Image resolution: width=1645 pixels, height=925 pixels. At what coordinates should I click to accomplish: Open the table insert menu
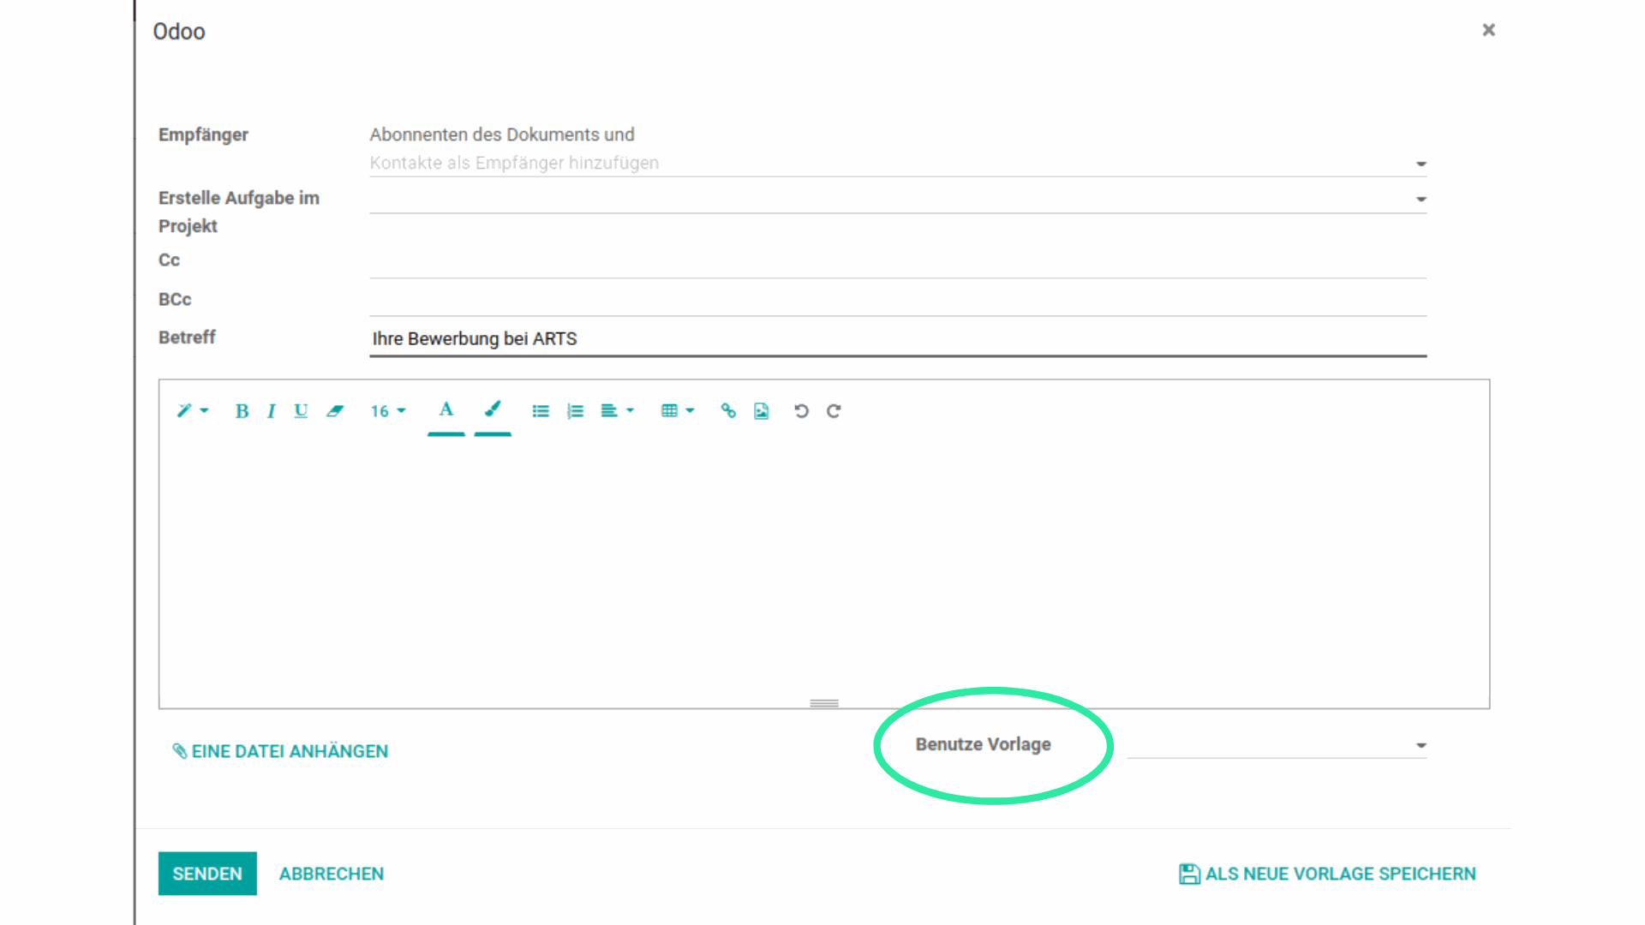click(677, 411)
